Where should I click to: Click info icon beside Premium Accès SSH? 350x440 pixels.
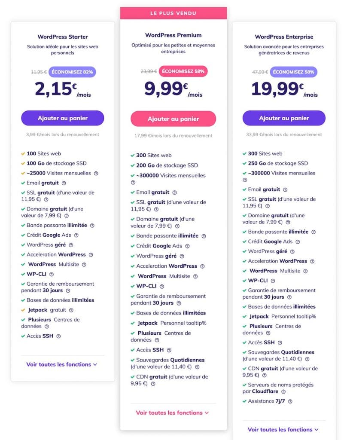[x=169, y=350]
